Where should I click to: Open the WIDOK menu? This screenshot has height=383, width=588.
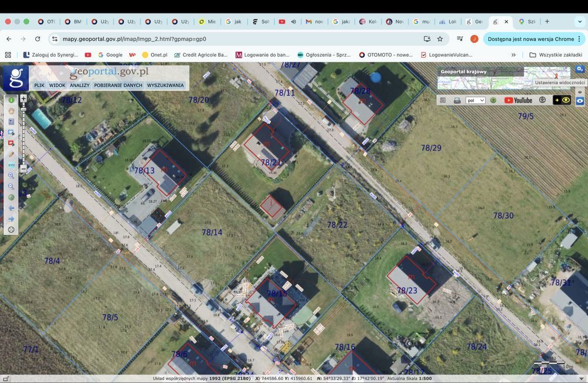(58, 85)
